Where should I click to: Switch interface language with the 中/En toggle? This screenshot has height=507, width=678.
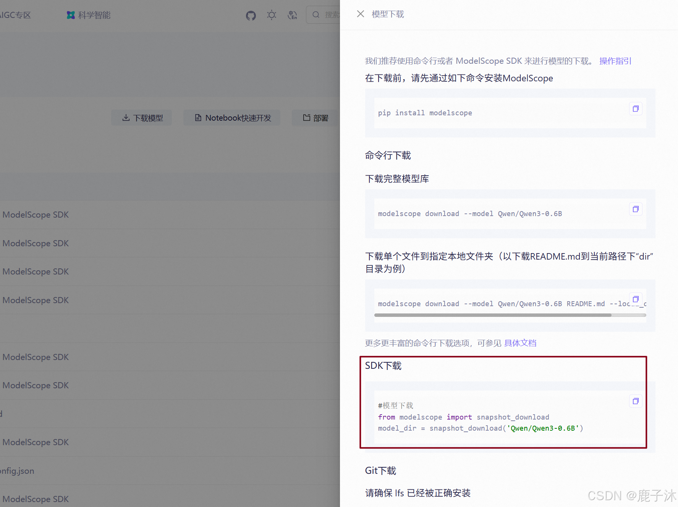click(292, 15)
